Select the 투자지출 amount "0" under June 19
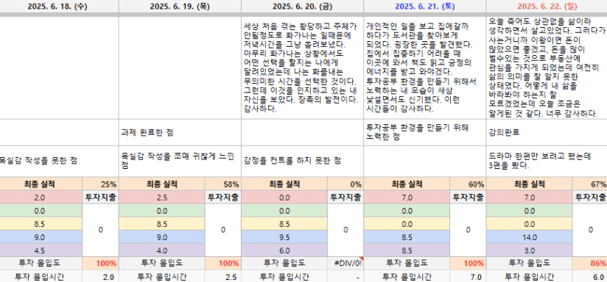607x282 pixels. click(x=223, y=230)
